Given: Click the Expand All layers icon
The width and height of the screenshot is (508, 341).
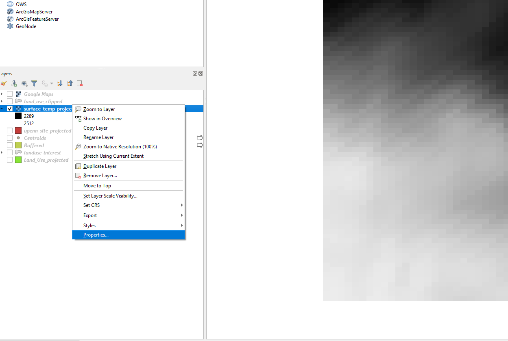Looking at the screenshot, I should point(59,83).
